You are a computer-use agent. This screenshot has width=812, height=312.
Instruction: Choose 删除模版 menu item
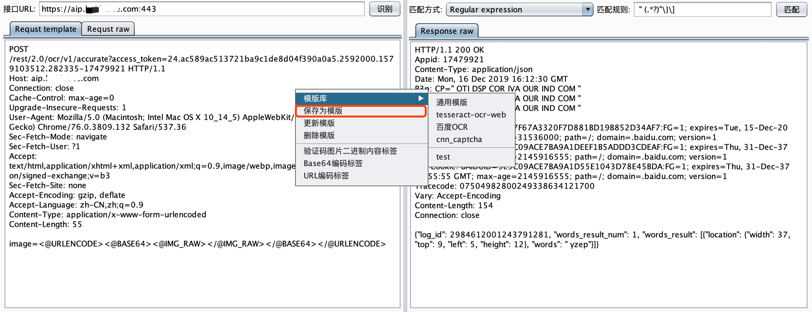(319, 135)
